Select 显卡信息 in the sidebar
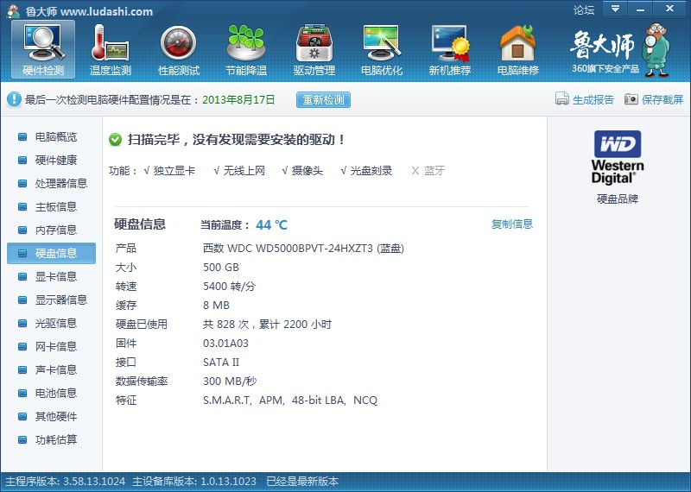 [55, 277]
